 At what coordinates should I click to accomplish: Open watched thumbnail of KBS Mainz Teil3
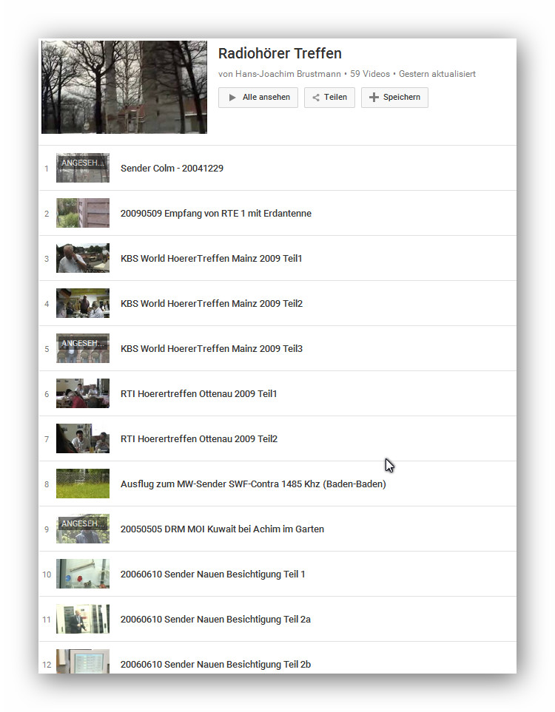coord(83,348)
